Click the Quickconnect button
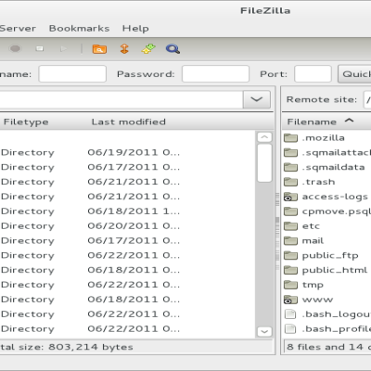Image resolution: width=371 pixels, height=371 pixels. coord(354,74)
